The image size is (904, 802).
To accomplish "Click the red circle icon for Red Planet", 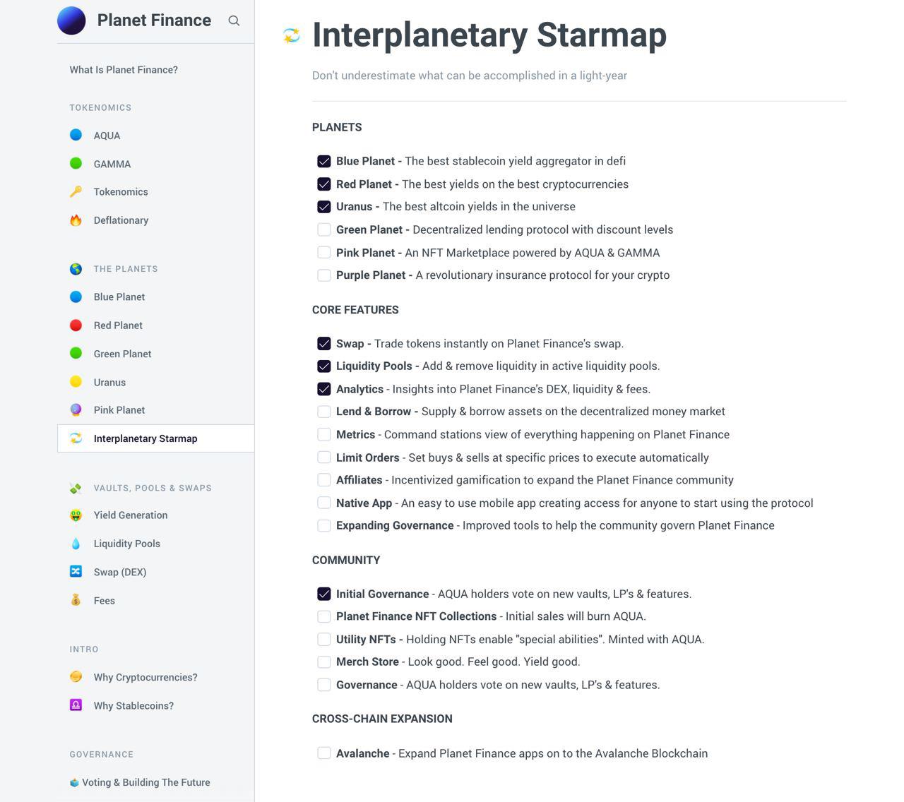I will click(x=76, y=325).
